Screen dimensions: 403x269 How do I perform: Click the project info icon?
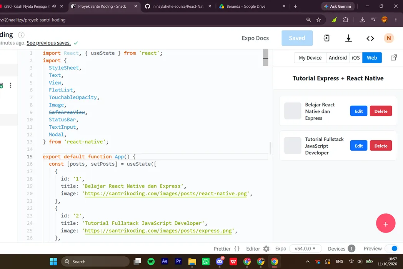coord(21,35)
